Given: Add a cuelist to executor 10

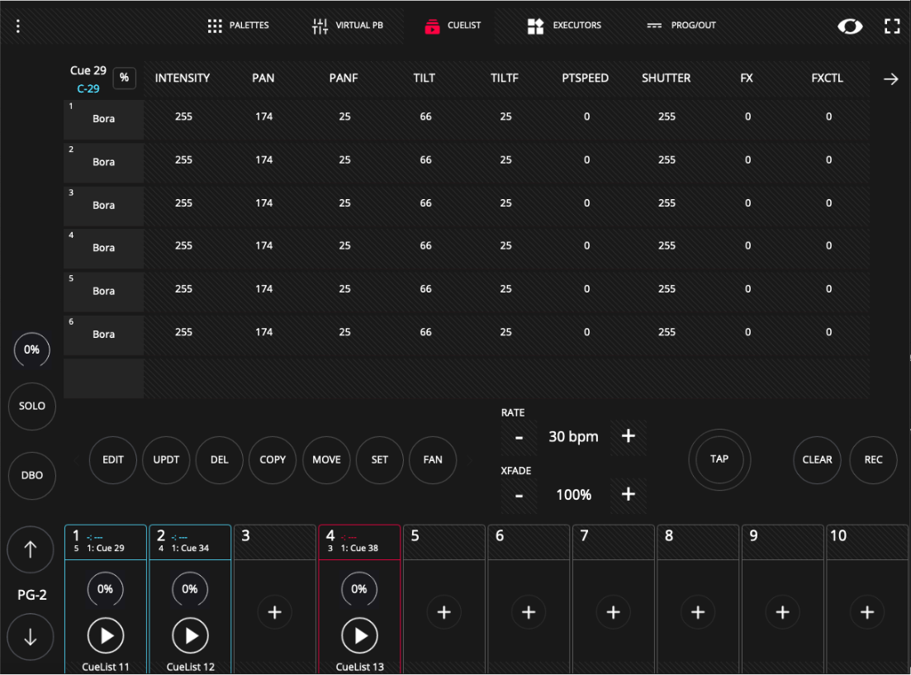Looking at the screenshot, I should pyautogui.click(x=867, y=612).
